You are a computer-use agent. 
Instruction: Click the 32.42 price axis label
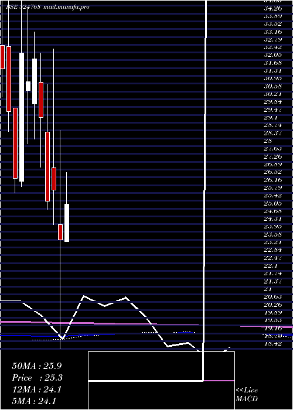pos(273,47)
